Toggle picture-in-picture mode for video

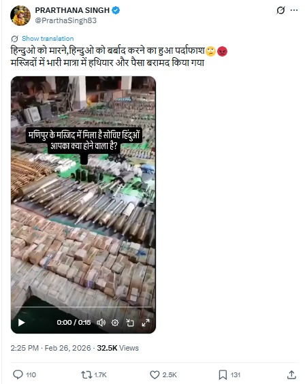pos(130,323)
